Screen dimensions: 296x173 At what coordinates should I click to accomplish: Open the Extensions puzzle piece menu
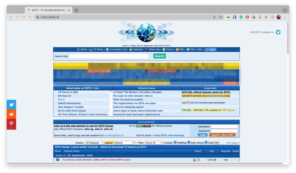266,17
